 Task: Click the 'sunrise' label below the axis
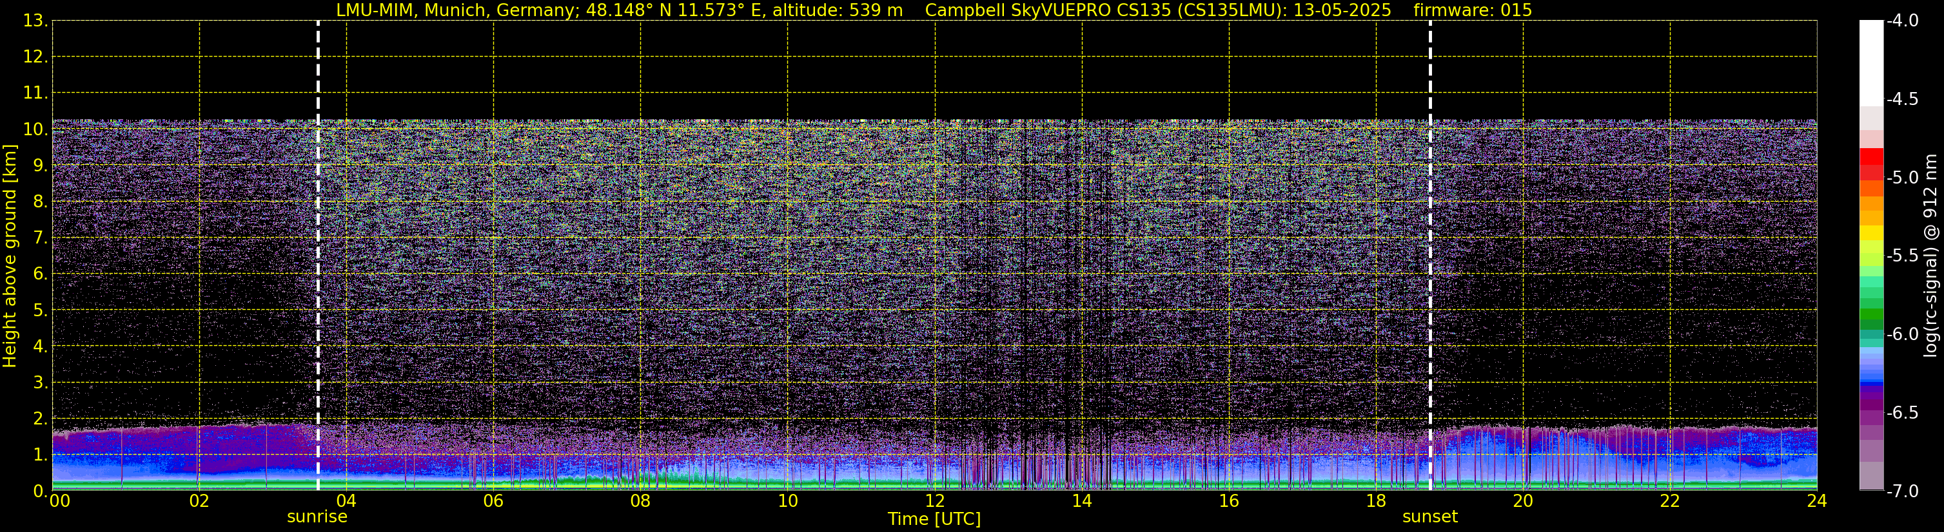pyautogui.click(x=317, y=517)
